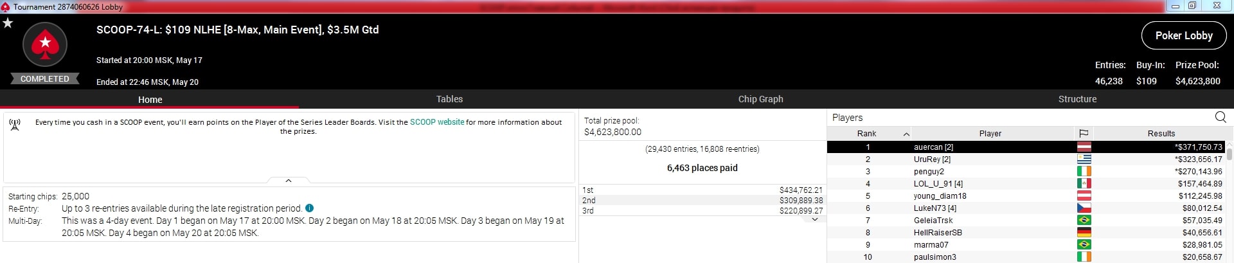Open the SCOOP website link
Viewport: 1234px width, 263px height.
coord(437,122)
